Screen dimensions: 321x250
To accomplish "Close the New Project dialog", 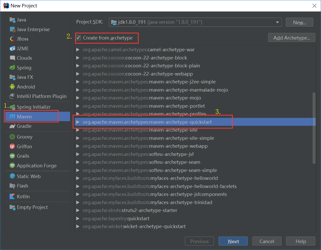I will click(315, 6).
